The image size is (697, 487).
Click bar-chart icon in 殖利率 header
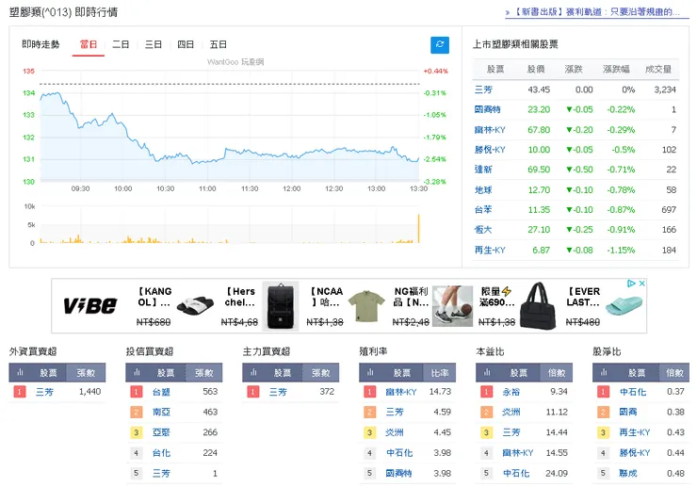tap(370, 373)
